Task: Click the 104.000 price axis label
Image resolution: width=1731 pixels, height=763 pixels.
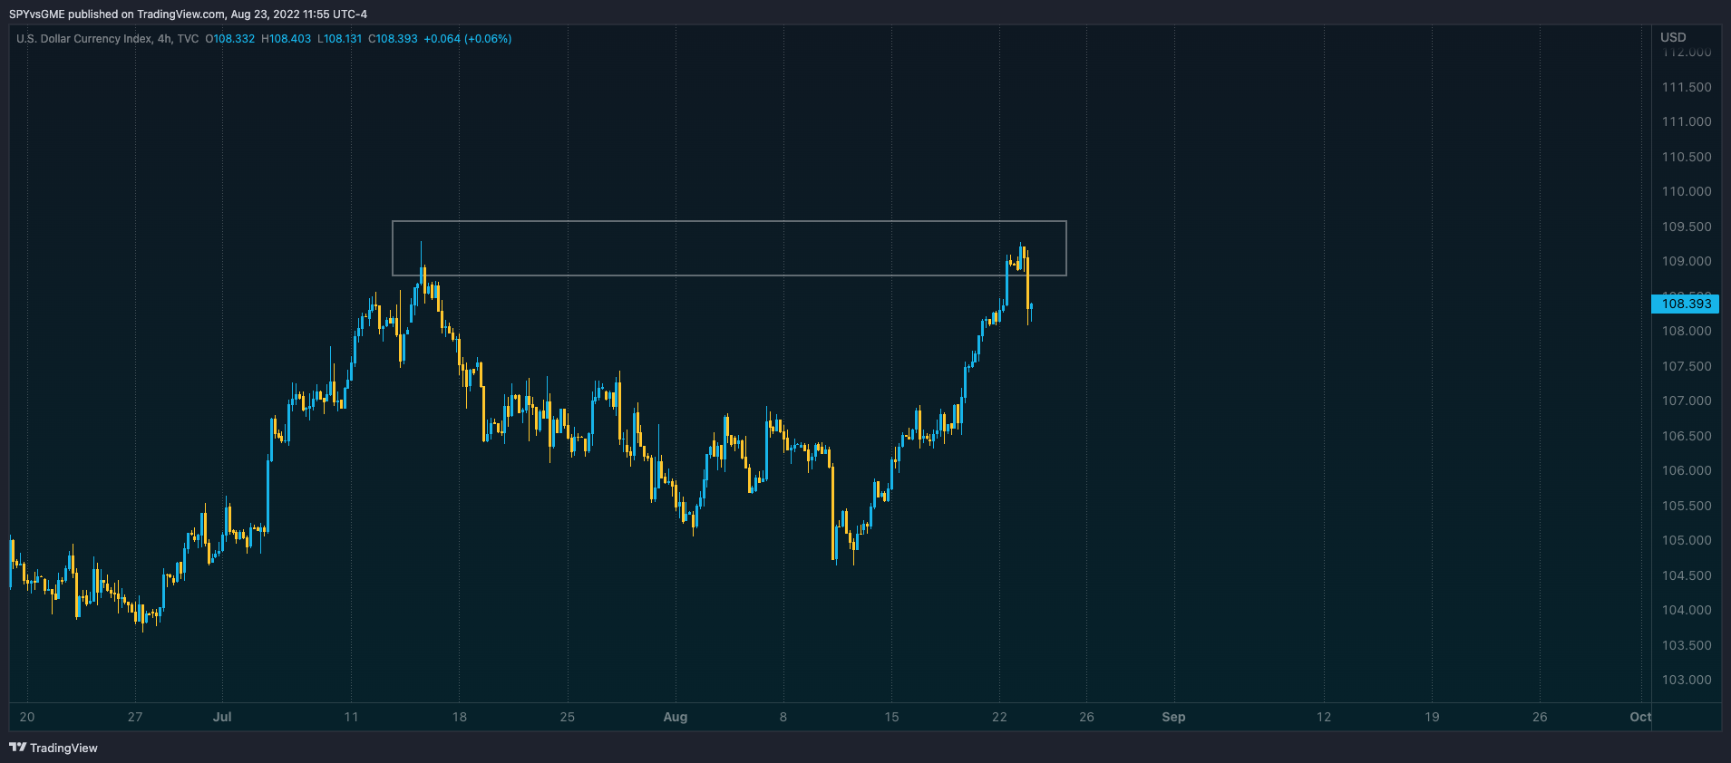Action: [1687, 610]
